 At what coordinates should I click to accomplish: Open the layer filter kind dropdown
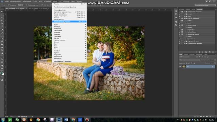(184, 57)
